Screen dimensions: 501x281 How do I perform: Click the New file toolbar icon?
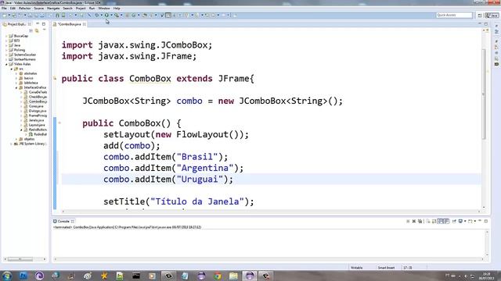tap(5, 15)
